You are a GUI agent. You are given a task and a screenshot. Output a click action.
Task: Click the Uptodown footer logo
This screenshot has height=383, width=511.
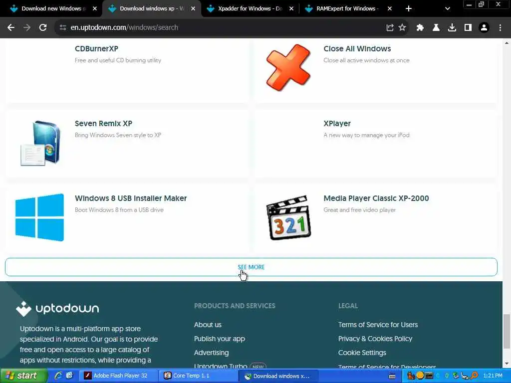[x=57, y=309]
